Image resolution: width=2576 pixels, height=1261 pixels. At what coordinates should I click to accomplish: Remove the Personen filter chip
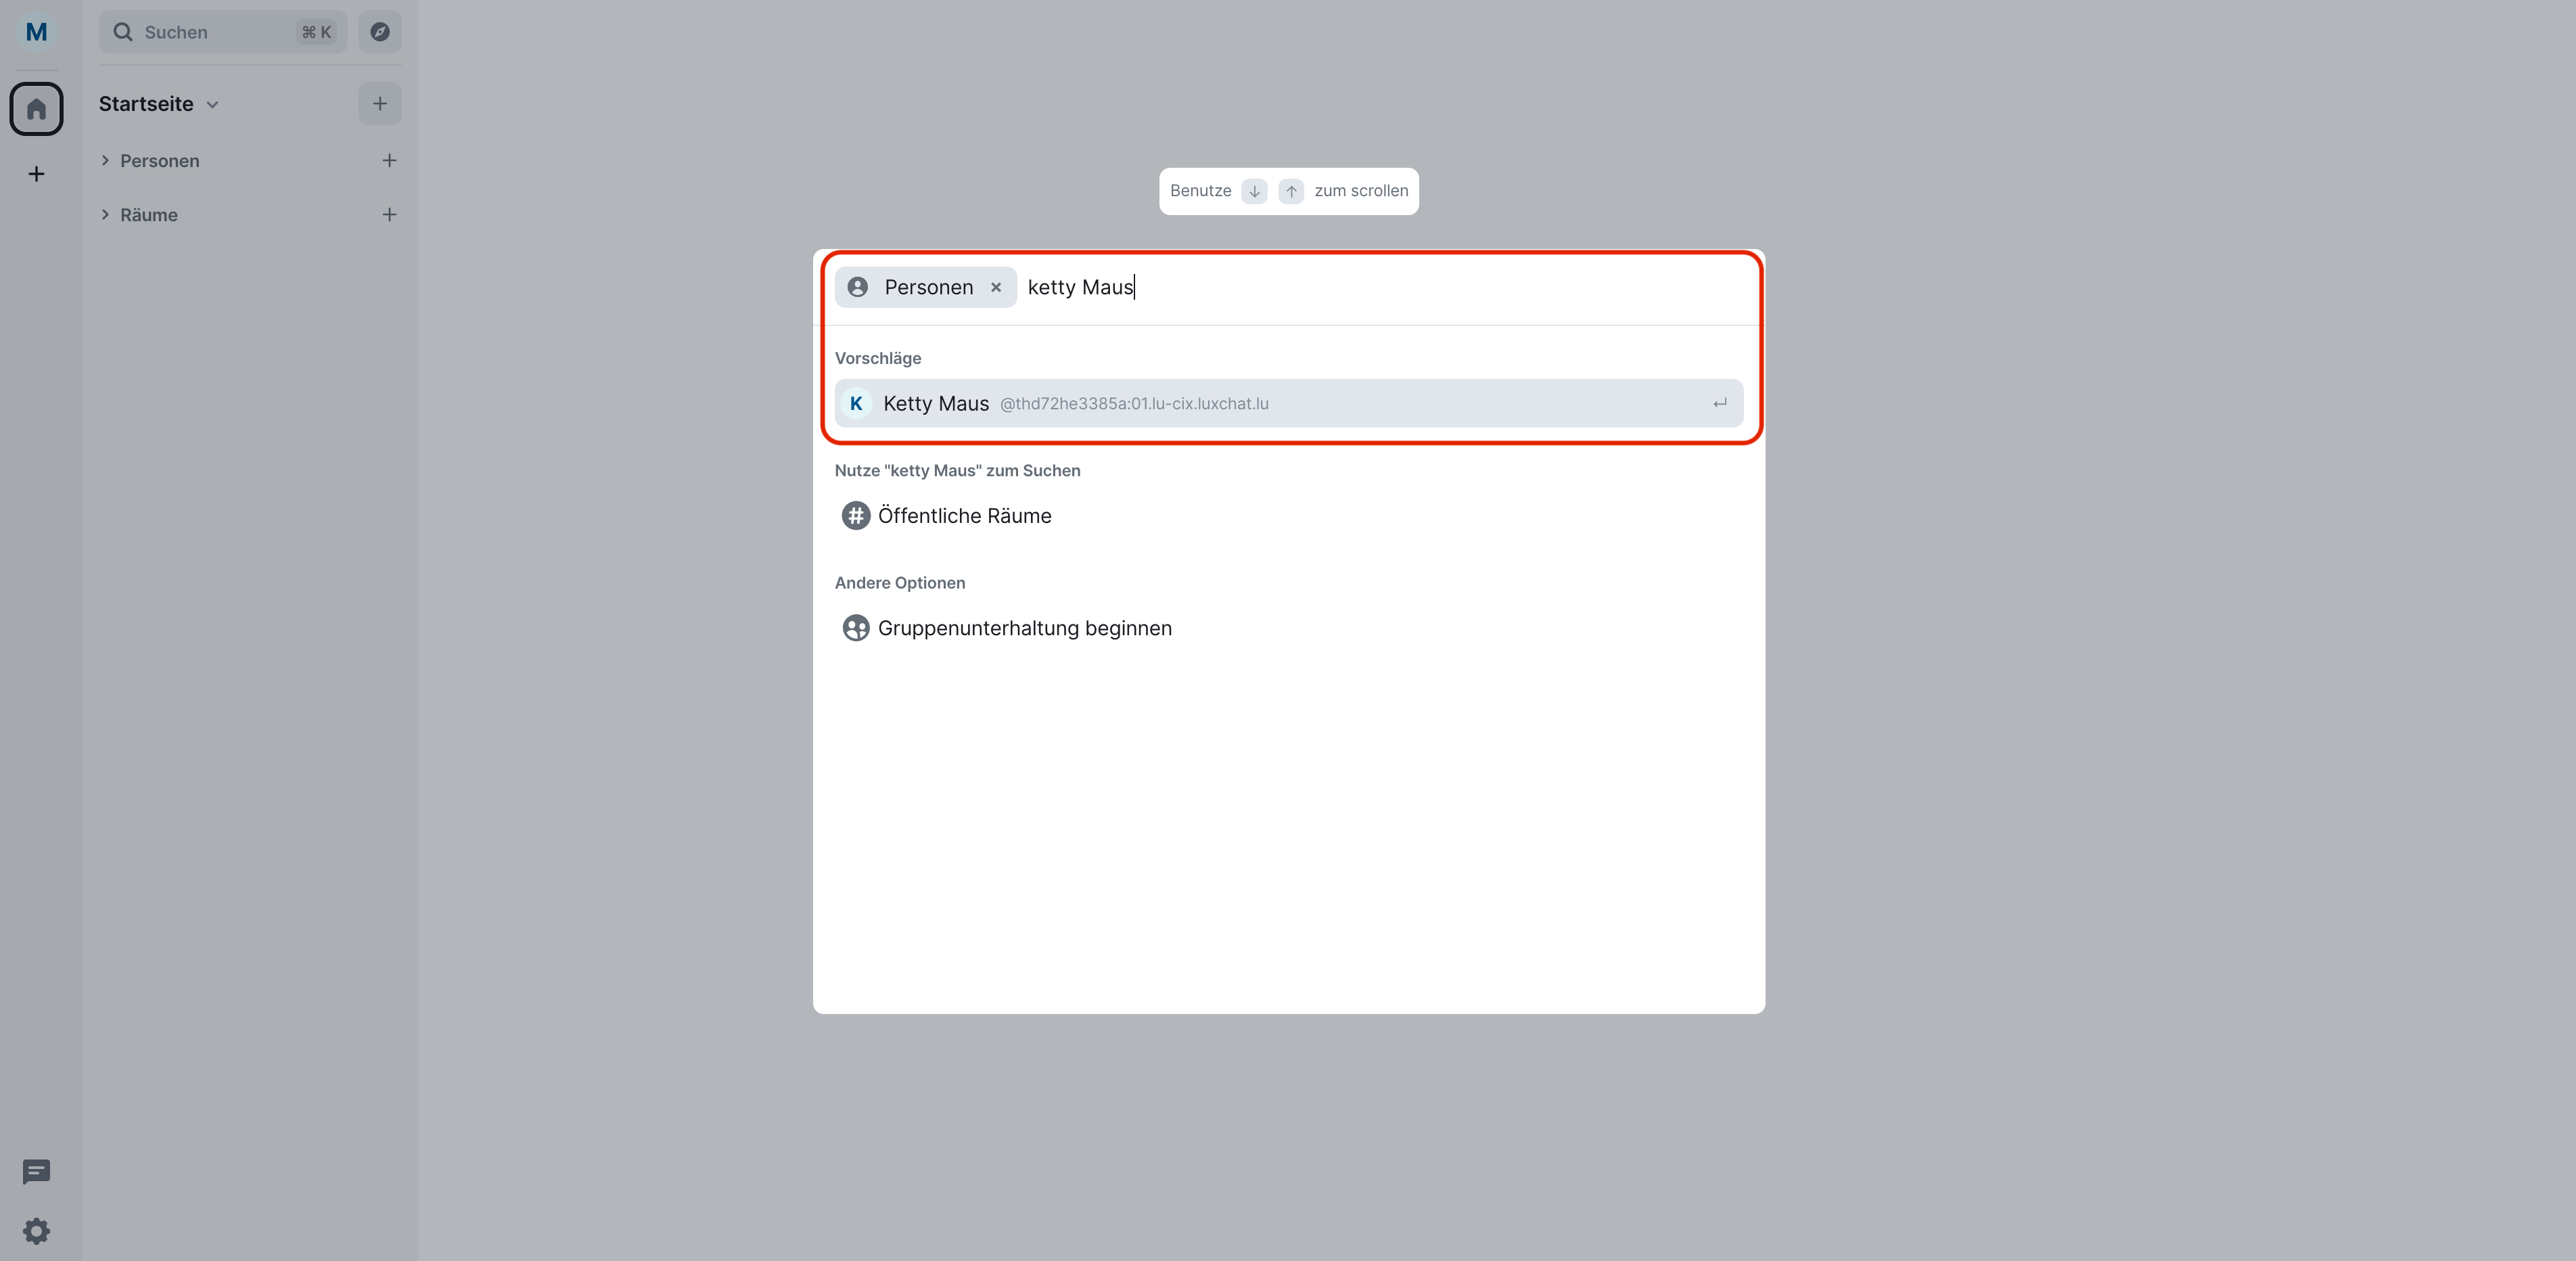(996, 287)
